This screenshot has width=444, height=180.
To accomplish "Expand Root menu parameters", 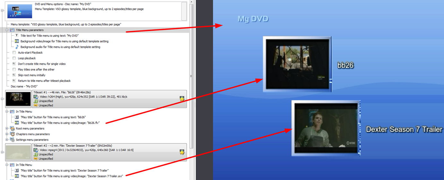I will pos(7,128).
